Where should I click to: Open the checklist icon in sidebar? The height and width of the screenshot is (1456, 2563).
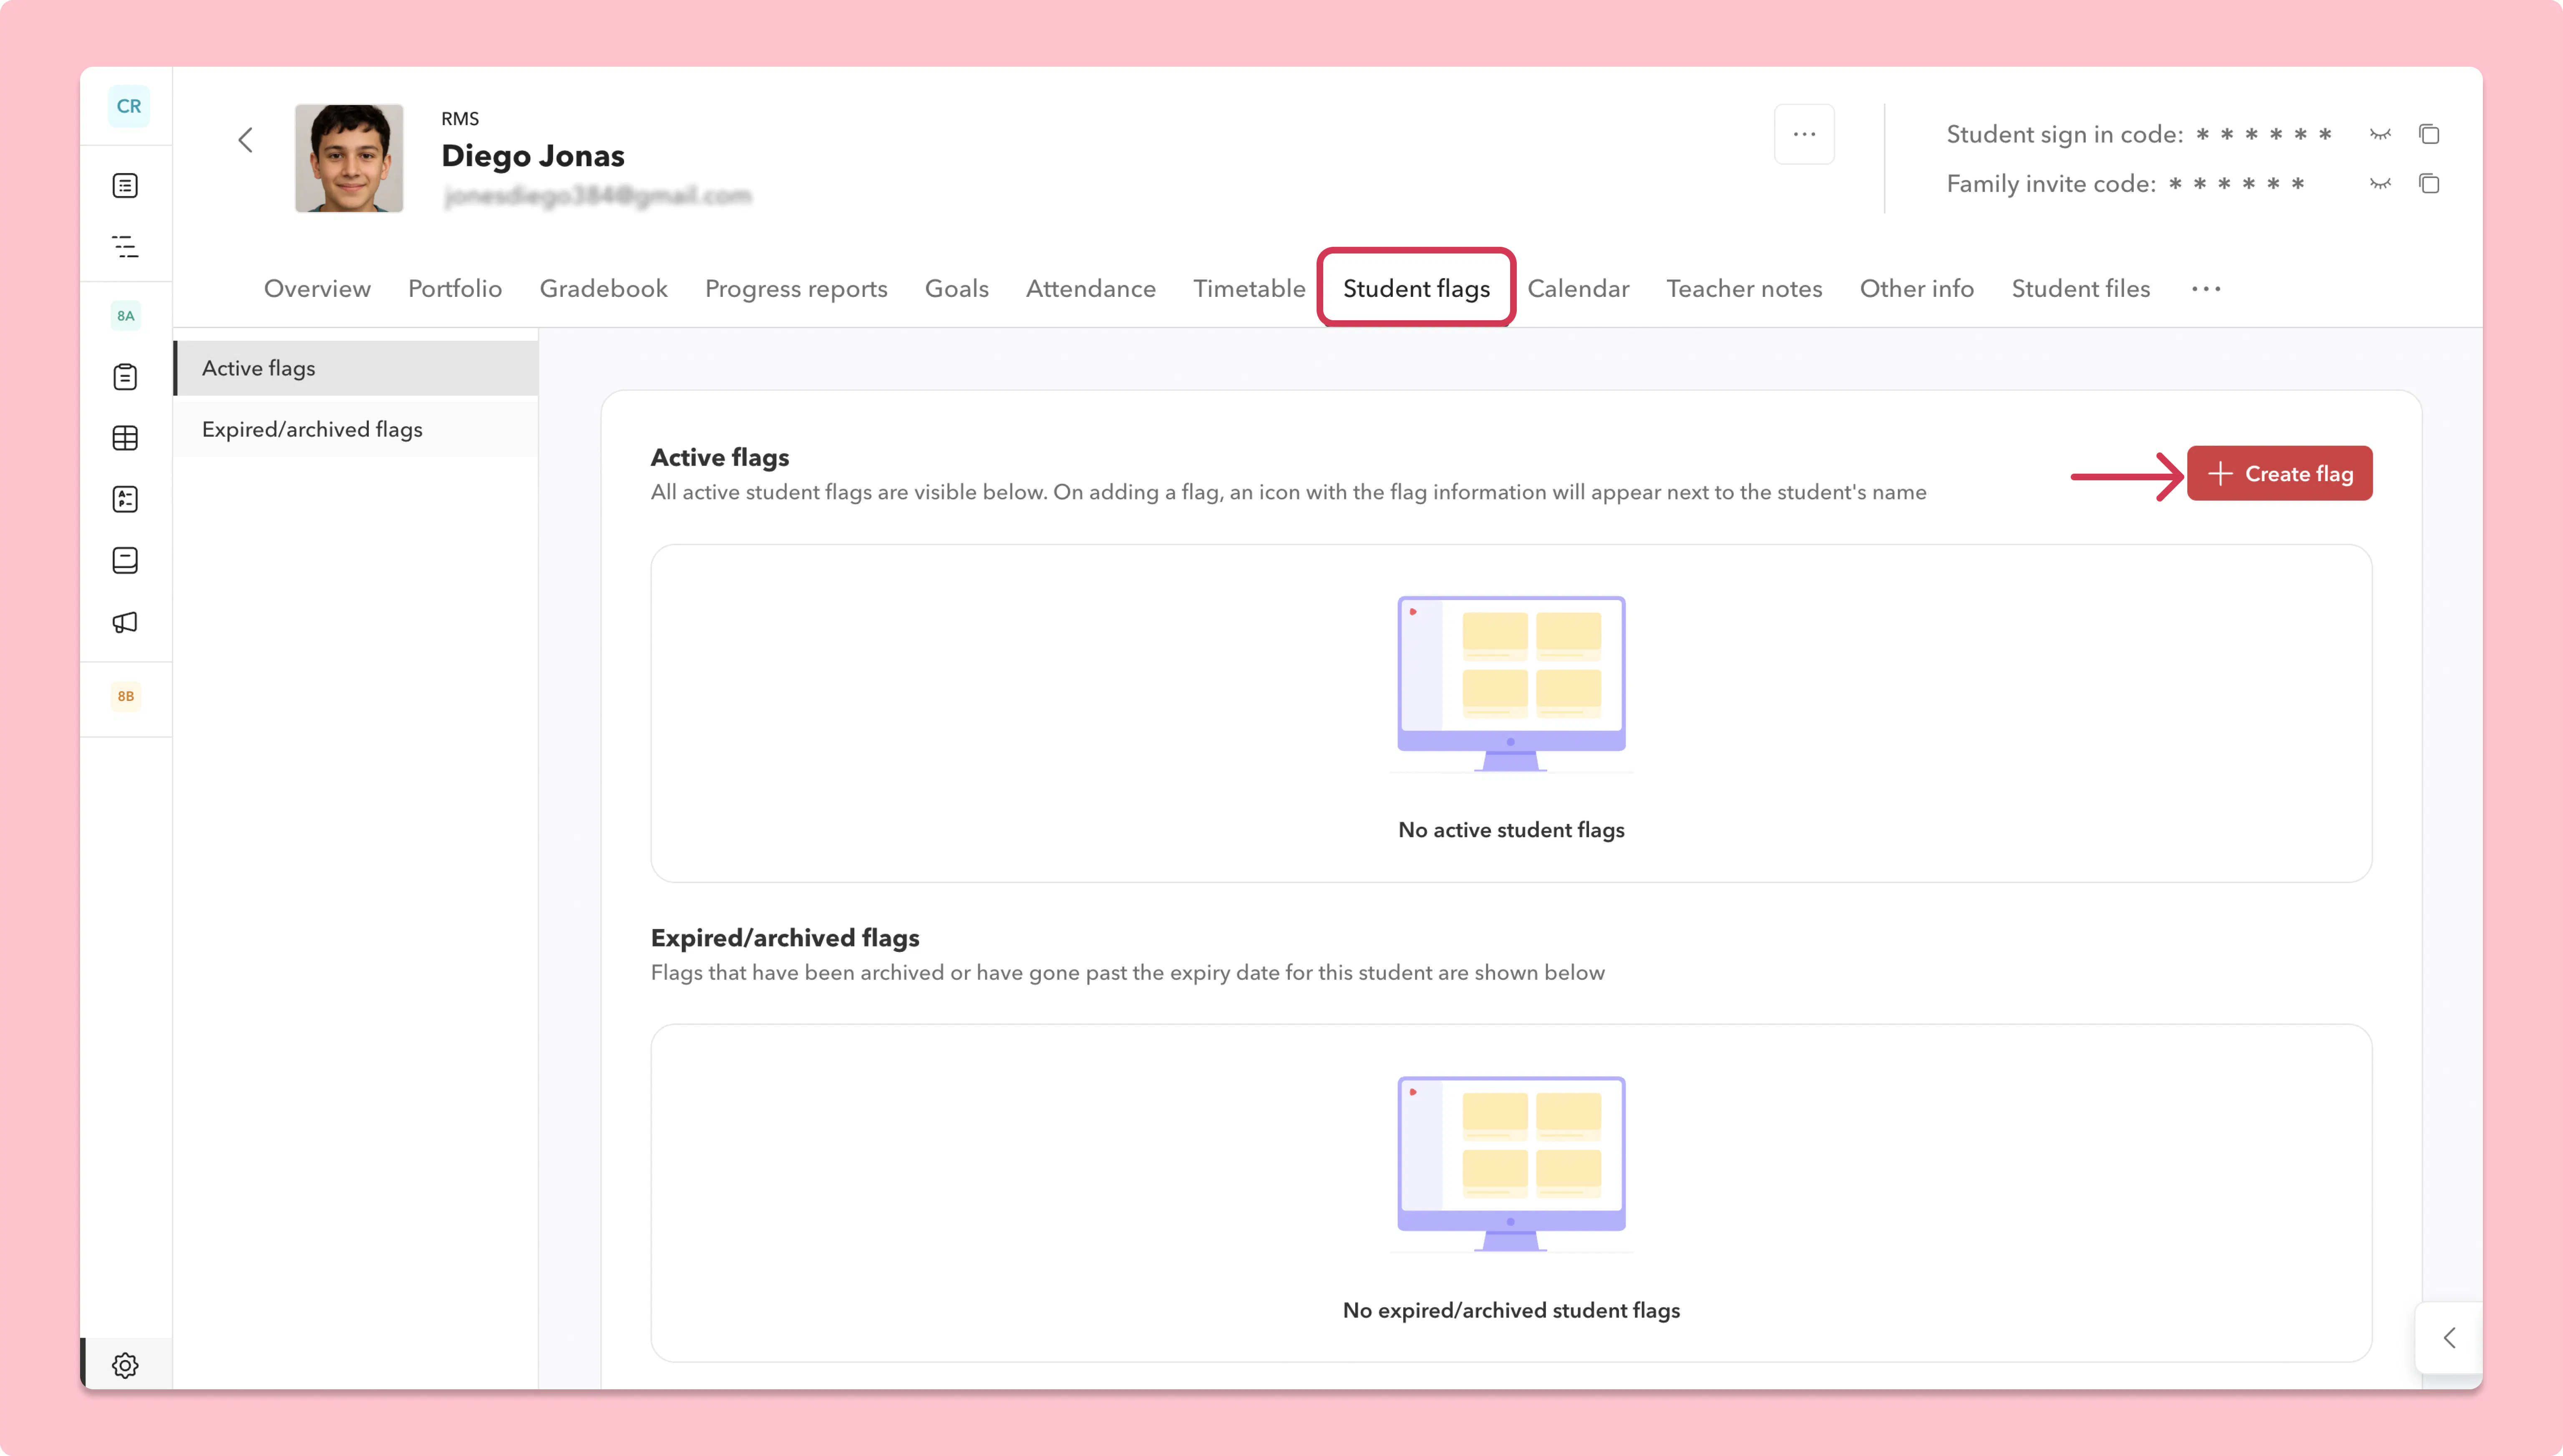pyautogui.click(x=125, y=499)
